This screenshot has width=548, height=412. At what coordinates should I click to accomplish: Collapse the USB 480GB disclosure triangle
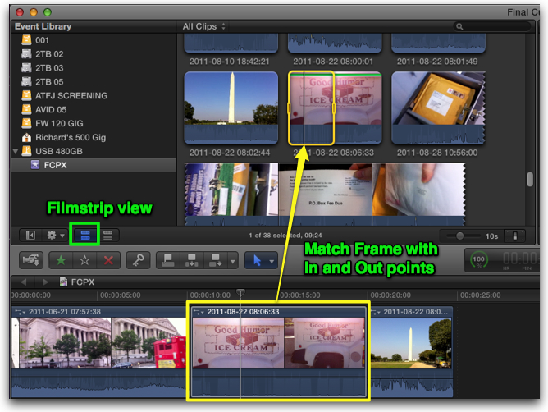[x=16, y=152]
